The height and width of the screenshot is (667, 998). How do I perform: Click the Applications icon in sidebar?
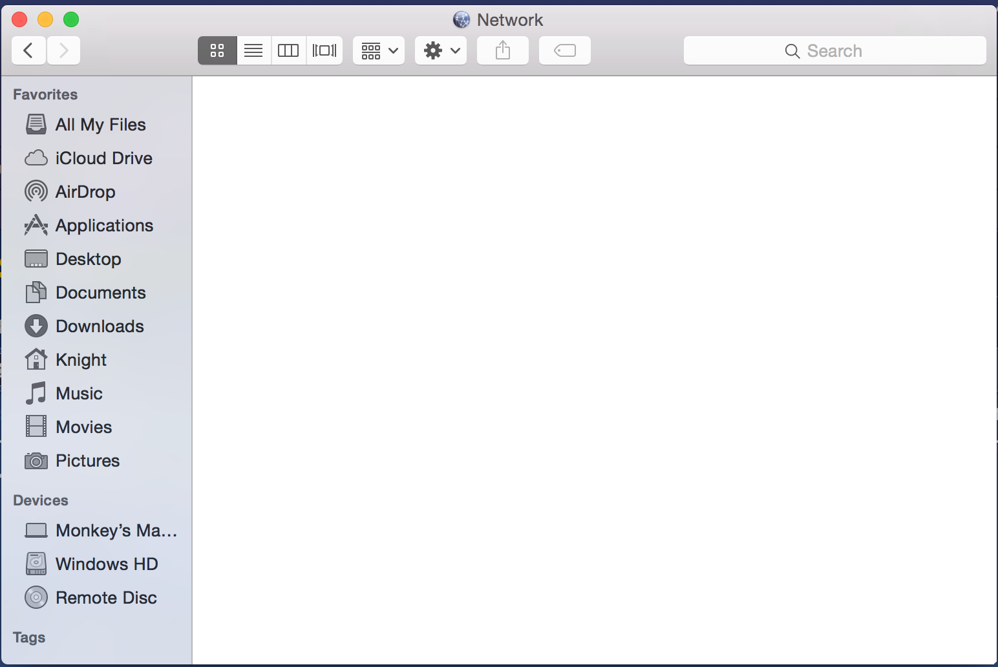click(36, 225)
